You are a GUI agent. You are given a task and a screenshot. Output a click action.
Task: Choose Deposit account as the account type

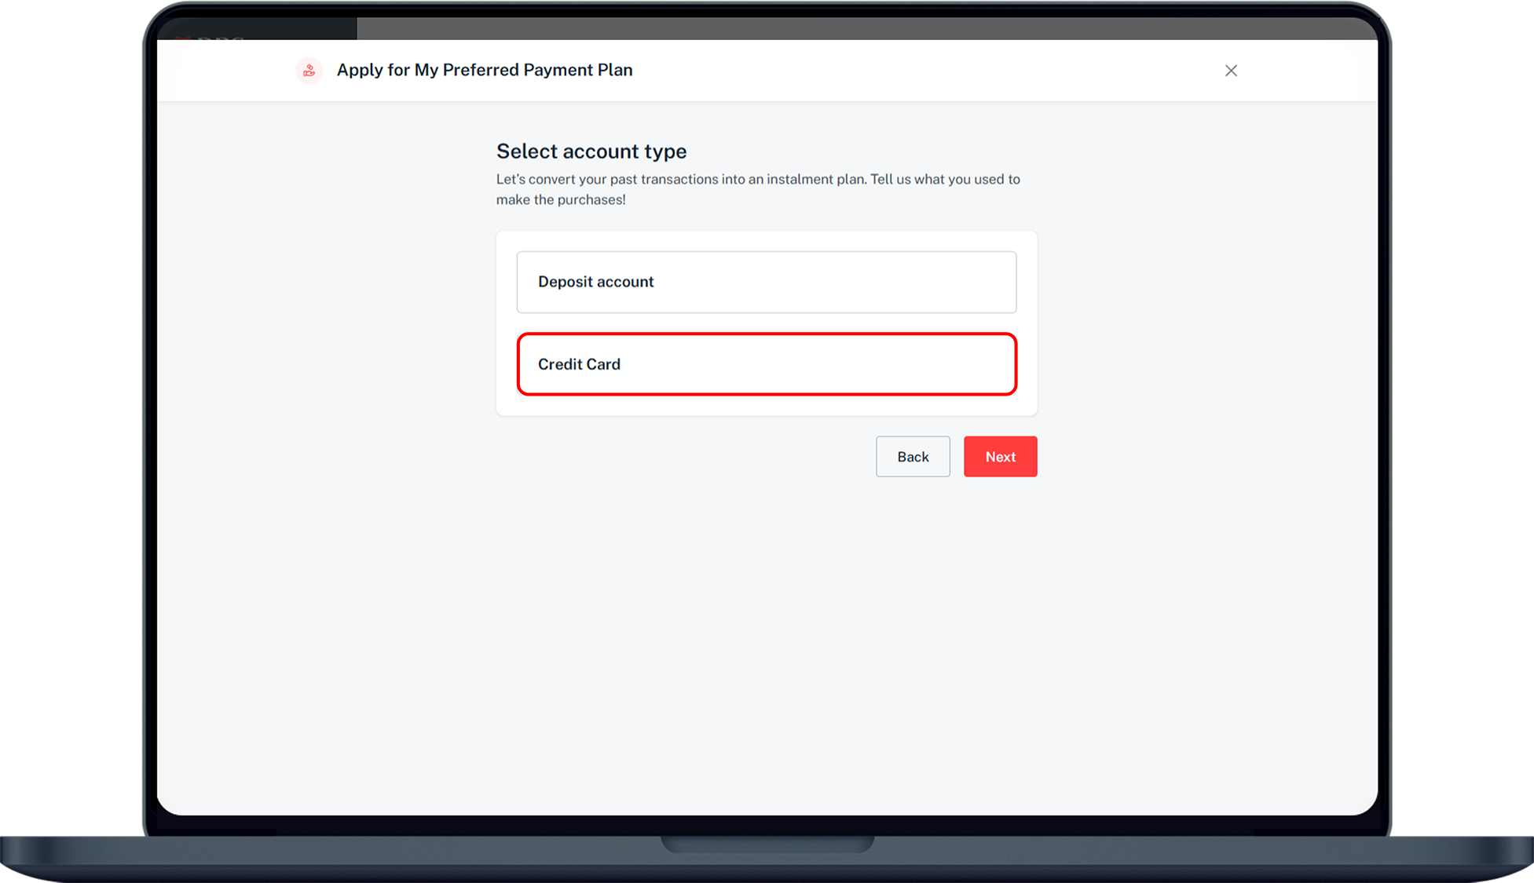point(767,282)
